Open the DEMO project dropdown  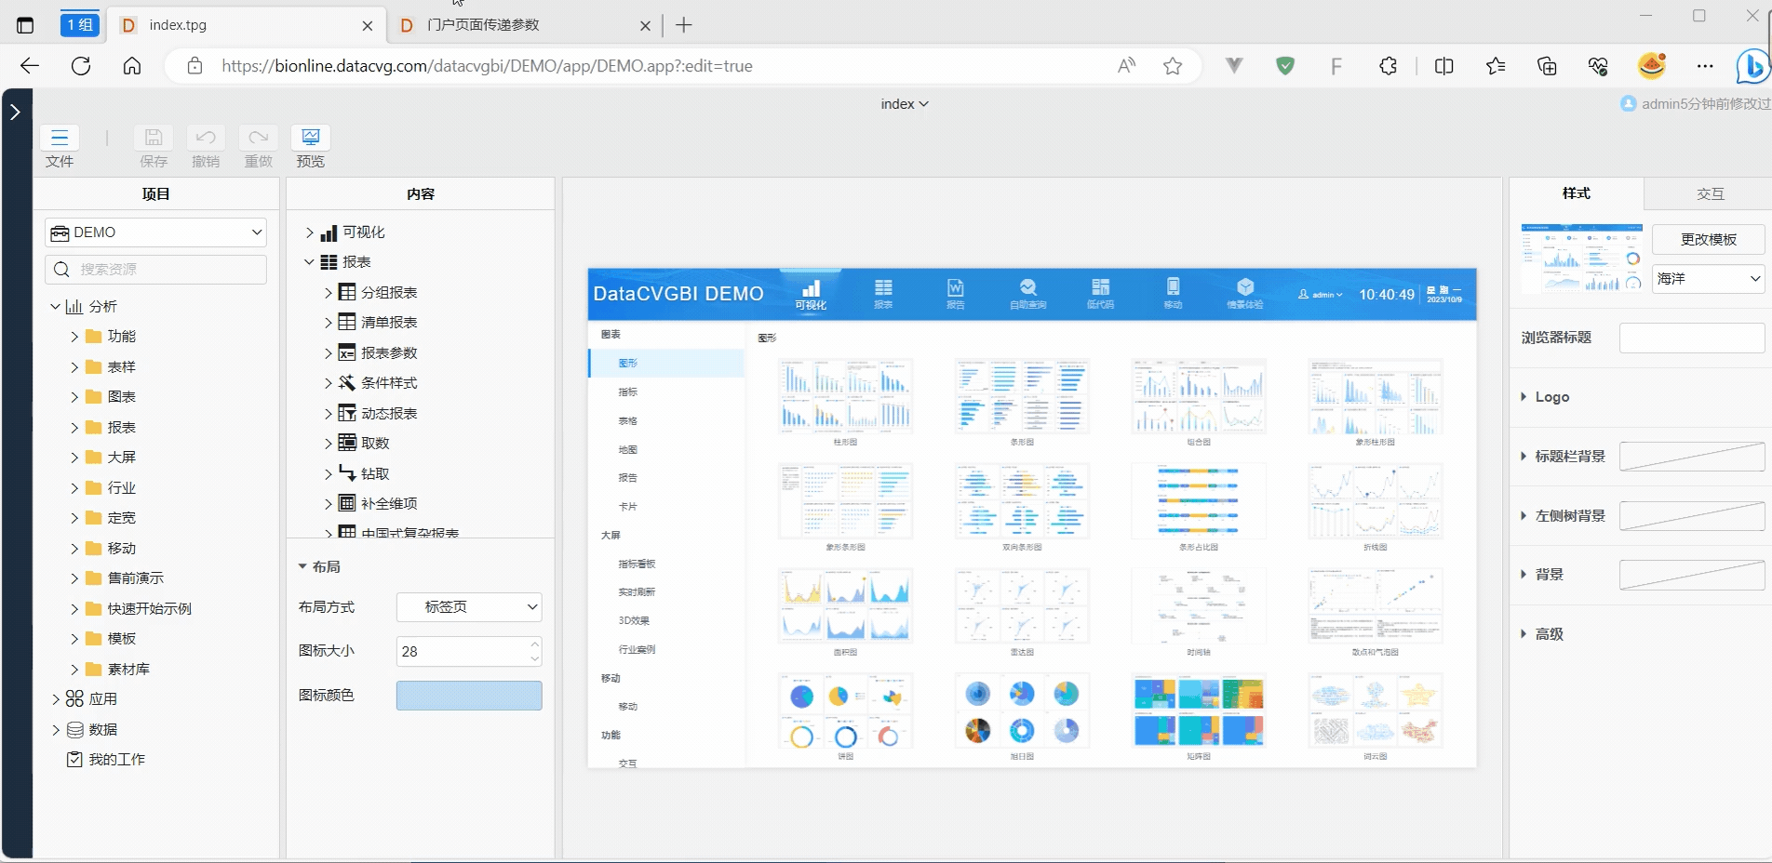[156, 232]
